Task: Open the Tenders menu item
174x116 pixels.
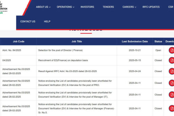Action: point(108,7)
